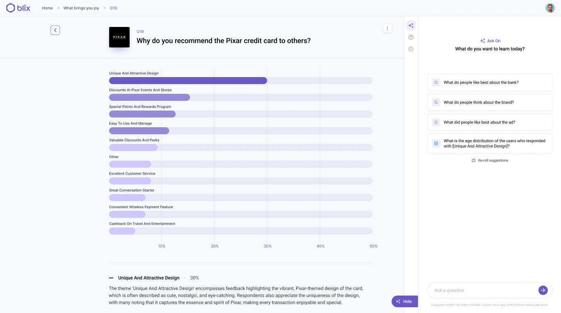Submit question via the send arrow icon
The image size is (561, 313).
point(543,290)
